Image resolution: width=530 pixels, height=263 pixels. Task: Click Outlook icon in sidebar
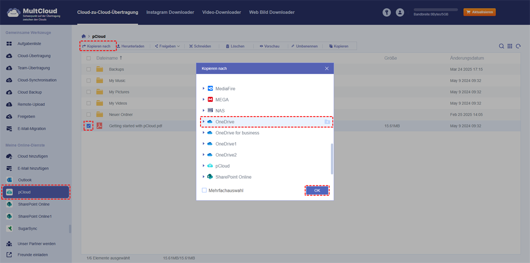coord(9,180)
